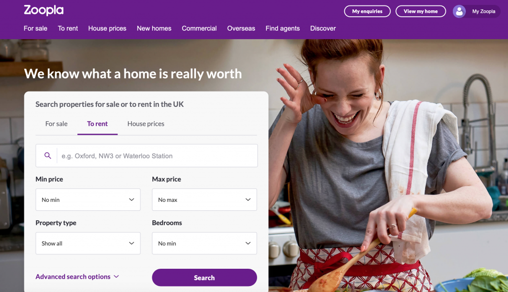Click the purple Search button
Viewport: 508px width, 292px height.
(204, 278)
